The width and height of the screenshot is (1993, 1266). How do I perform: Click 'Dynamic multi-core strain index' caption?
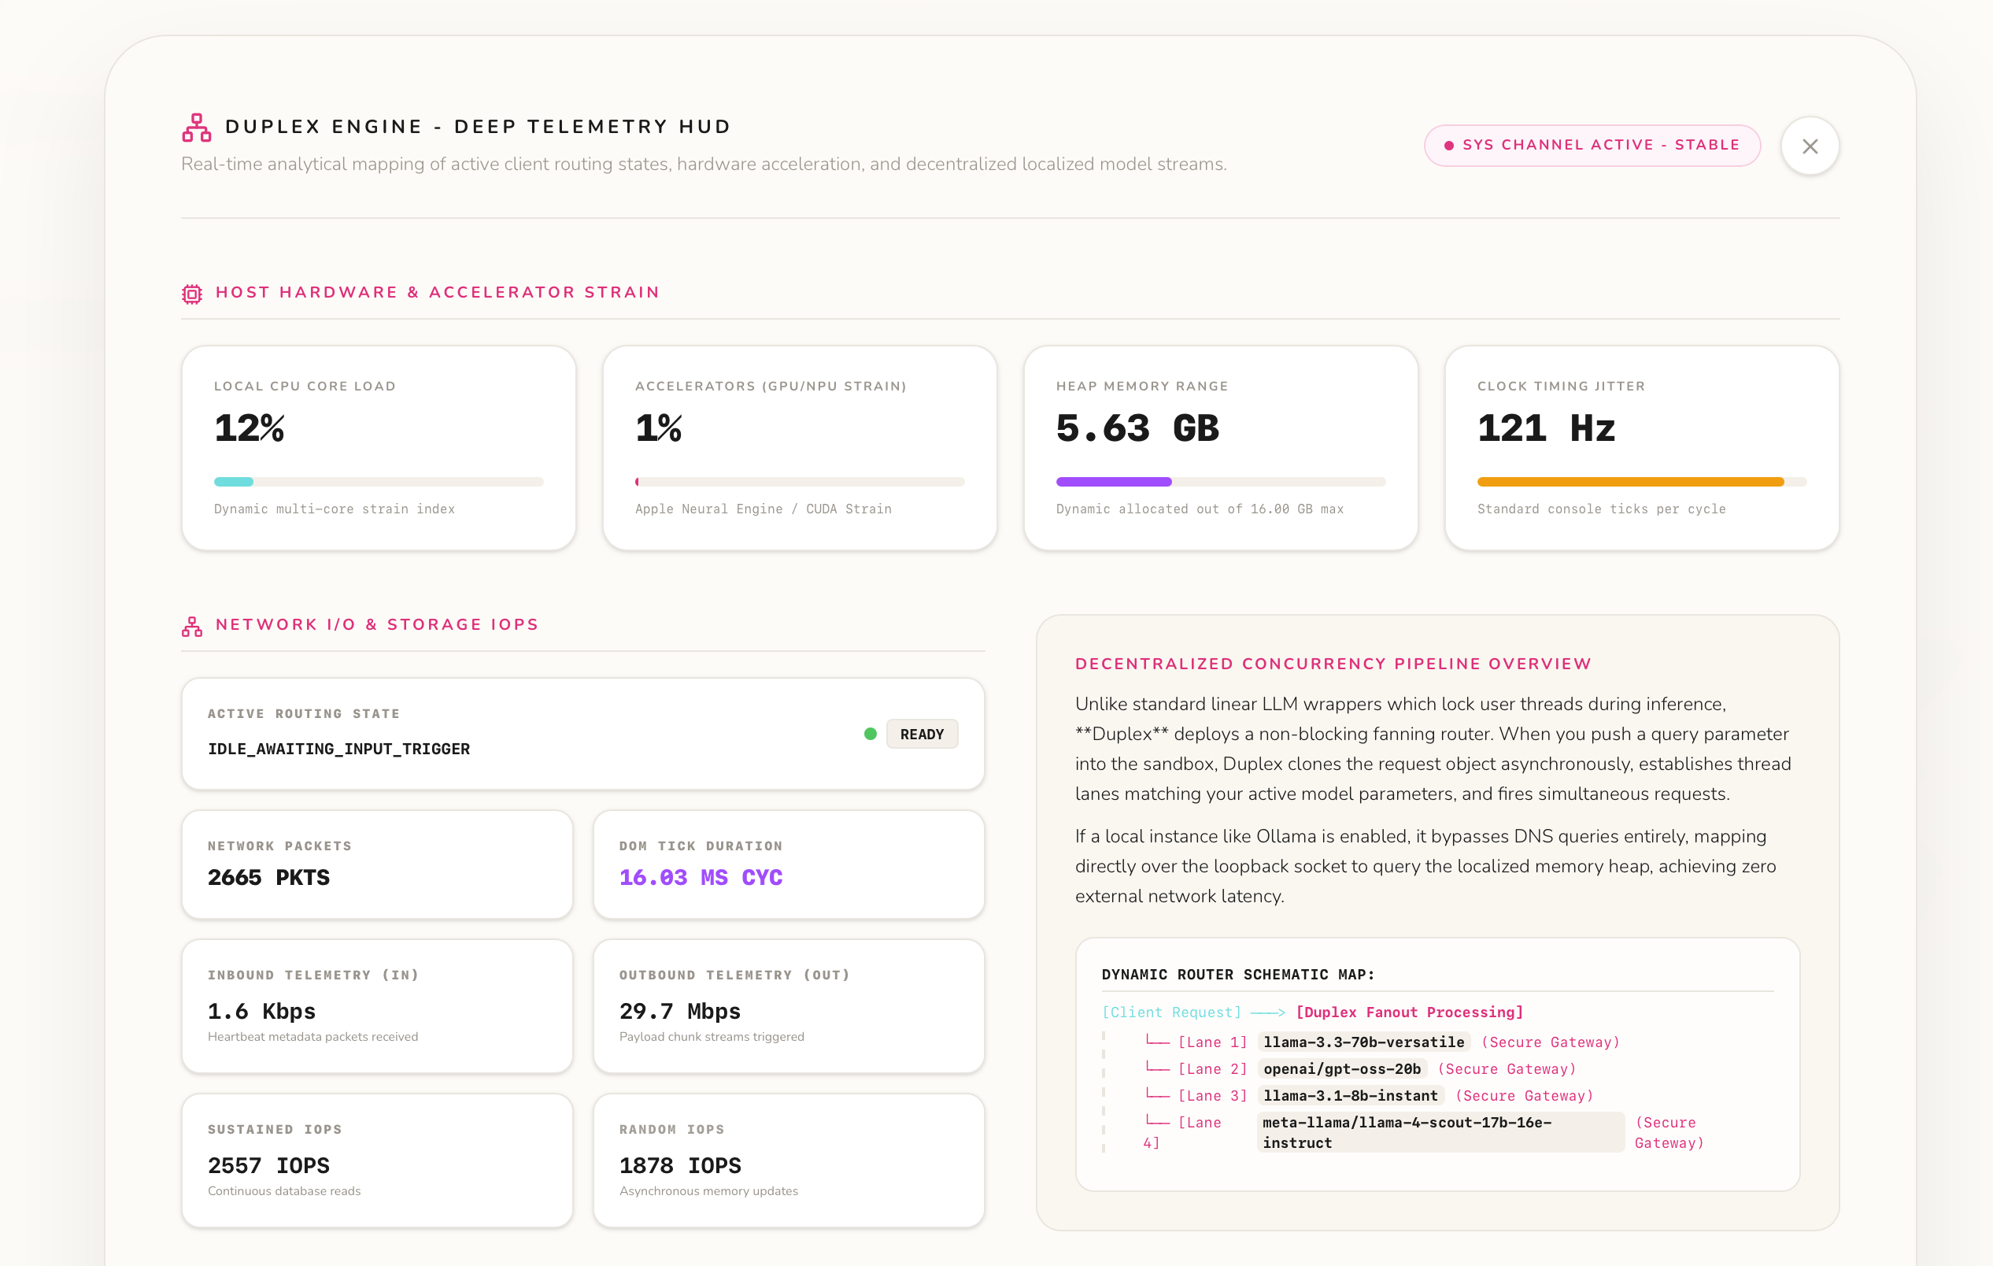(335, 509)
